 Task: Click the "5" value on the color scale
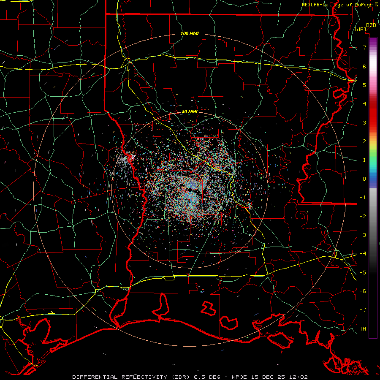tap(364, 85)
